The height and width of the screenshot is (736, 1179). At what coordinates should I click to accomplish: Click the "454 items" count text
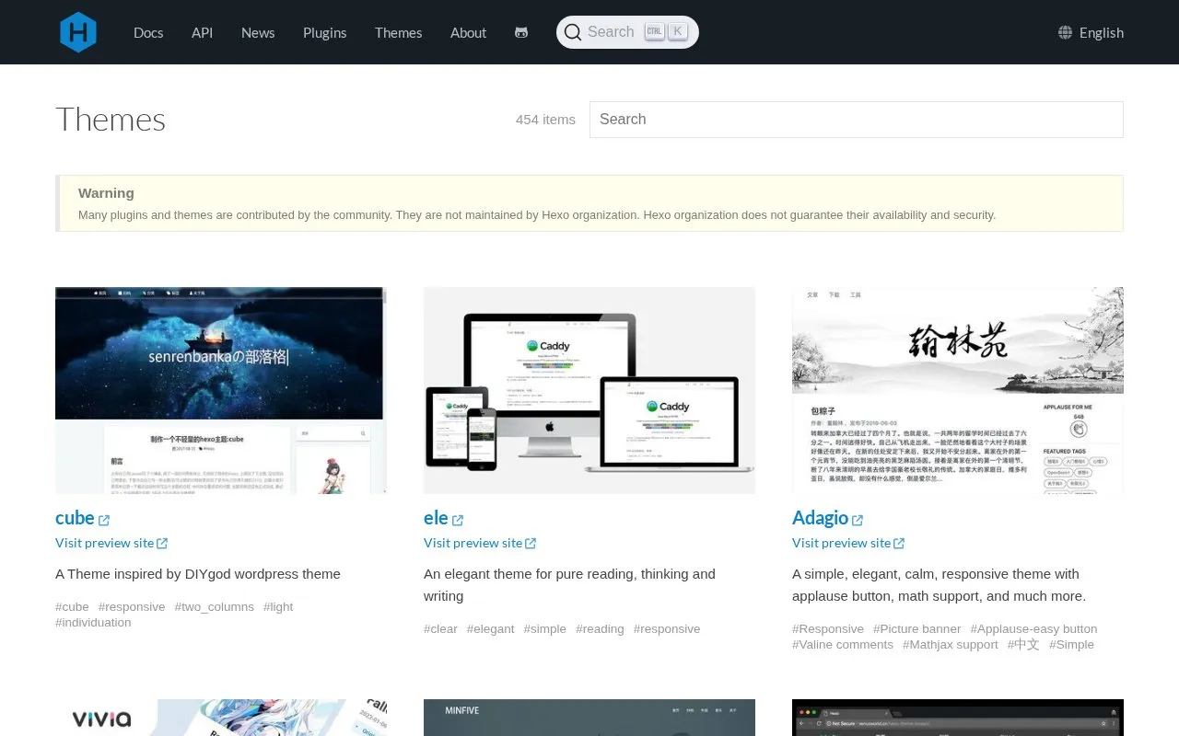[545, 120]
